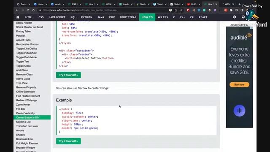This screenshot has height=152, width=270.
Task: Click the share page icon in address bar
Action: (x=176, y=10)
